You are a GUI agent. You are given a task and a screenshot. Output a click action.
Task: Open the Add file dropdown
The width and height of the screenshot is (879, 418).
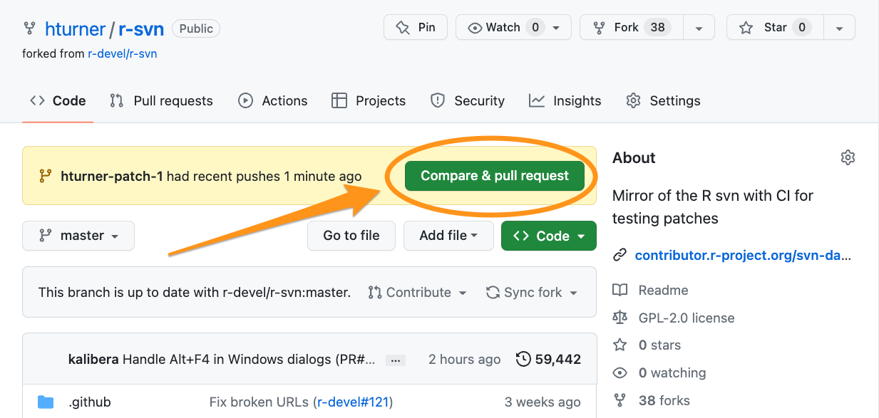click(x=448, y=236)
